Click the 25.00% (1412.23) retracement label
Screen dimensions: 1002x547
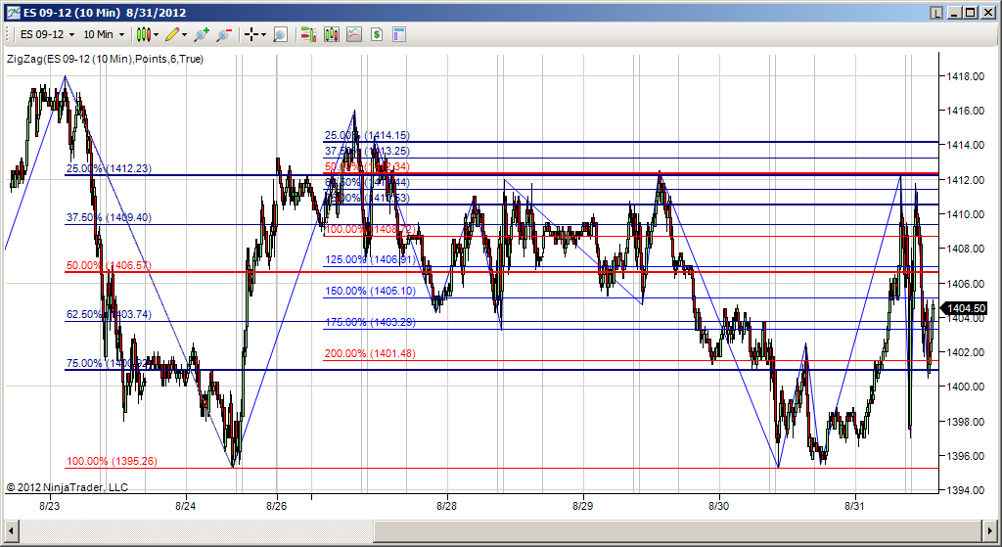click(109, 168)
